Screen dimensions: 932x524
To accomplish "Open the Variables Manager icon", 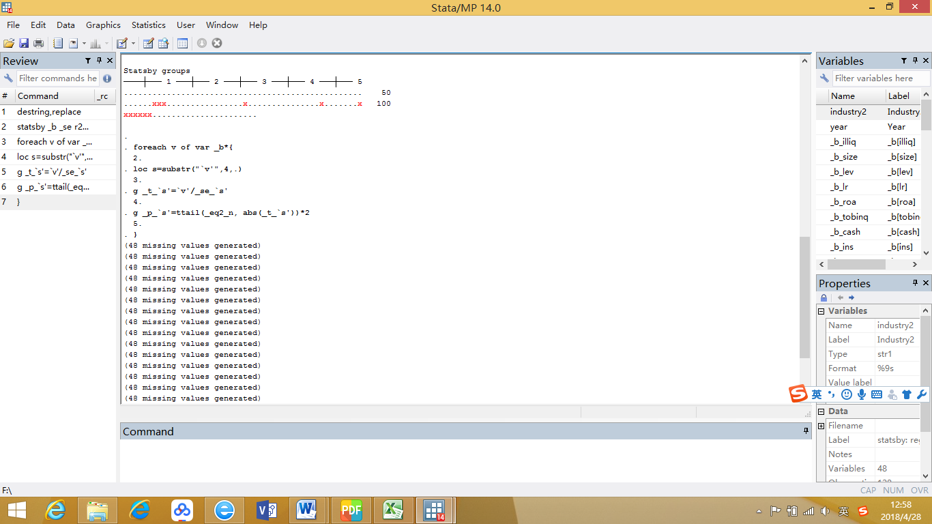I will point(182,43).
